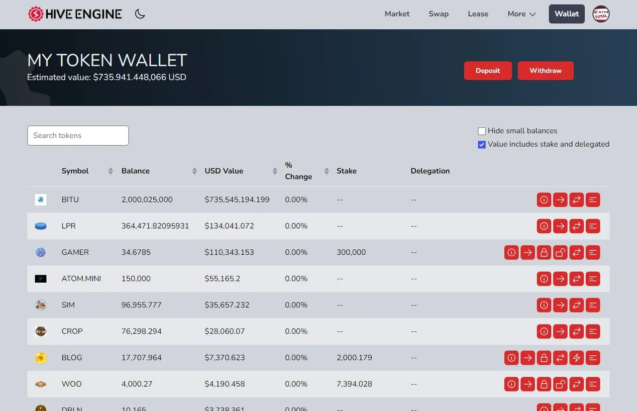Open the Hive Engine logo home link
This screenshot has height=411, width=637.
click(x=75, y=14)
